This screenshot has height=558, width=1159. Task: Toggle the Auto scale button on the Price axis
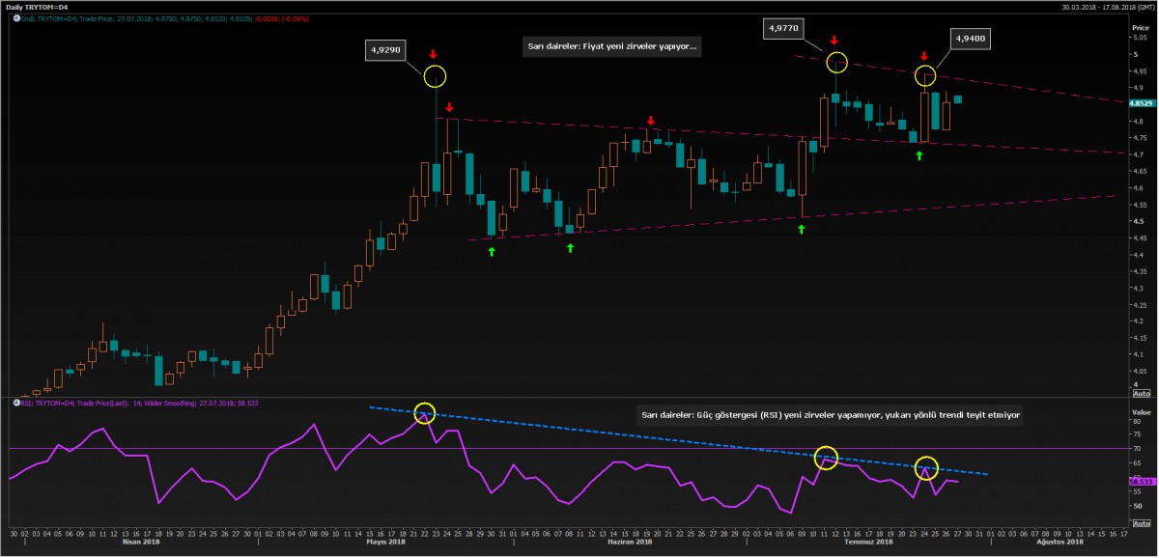[1140, 393]
